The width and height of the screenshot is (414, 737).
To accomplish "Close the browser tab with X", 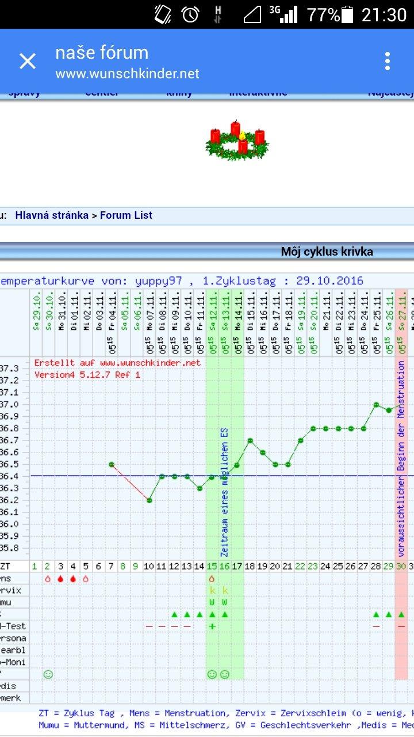I will pyautogui.click(x=28, y=61).
